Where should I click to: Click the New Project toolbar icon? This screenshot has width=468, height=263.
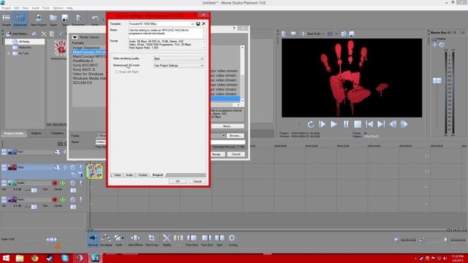[39, 20]
